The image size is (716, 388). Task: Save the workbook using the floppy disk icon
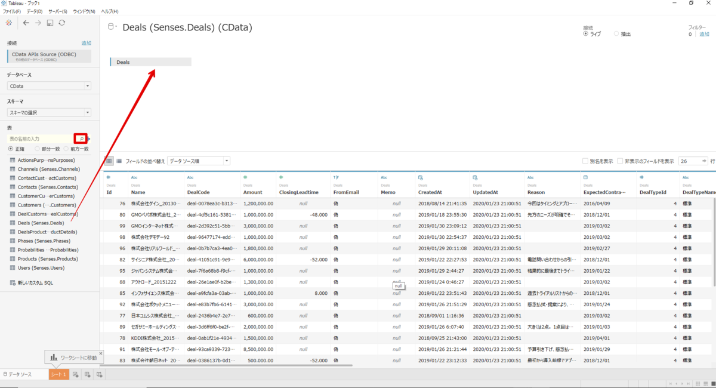(50, 23)
